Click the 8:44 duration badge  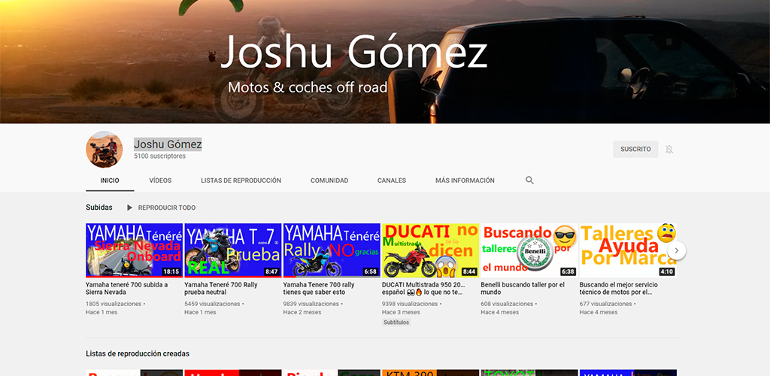tap(469, 271)
